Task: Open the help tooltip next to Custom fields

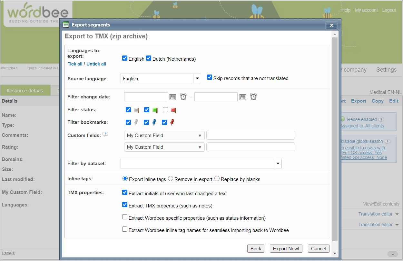Action: click(x=105, y=134)
